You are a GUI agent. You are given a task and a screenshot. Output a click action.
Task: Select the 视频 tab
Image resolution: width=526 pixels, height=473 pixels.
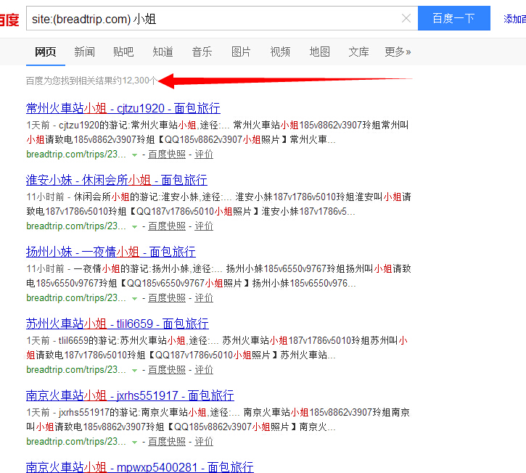coord(280,52)
